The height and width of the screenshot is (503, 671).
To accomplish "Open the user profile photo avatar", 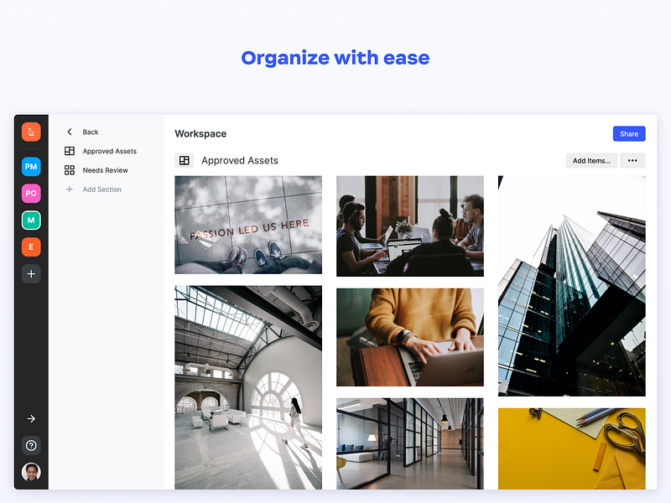I will pyautogui.click(x=31, y=472).
